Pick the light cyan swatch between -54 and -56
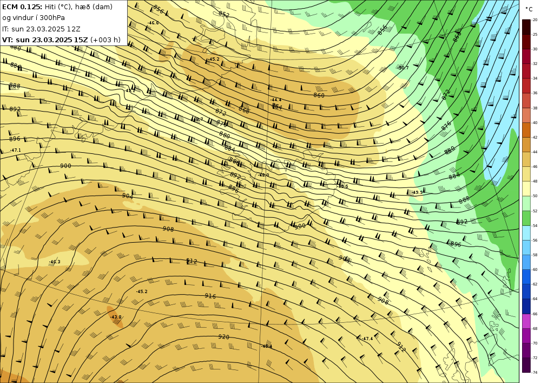The height and width of the screenshot is (383, 541). pyautogui.click(x=526, y=233)
